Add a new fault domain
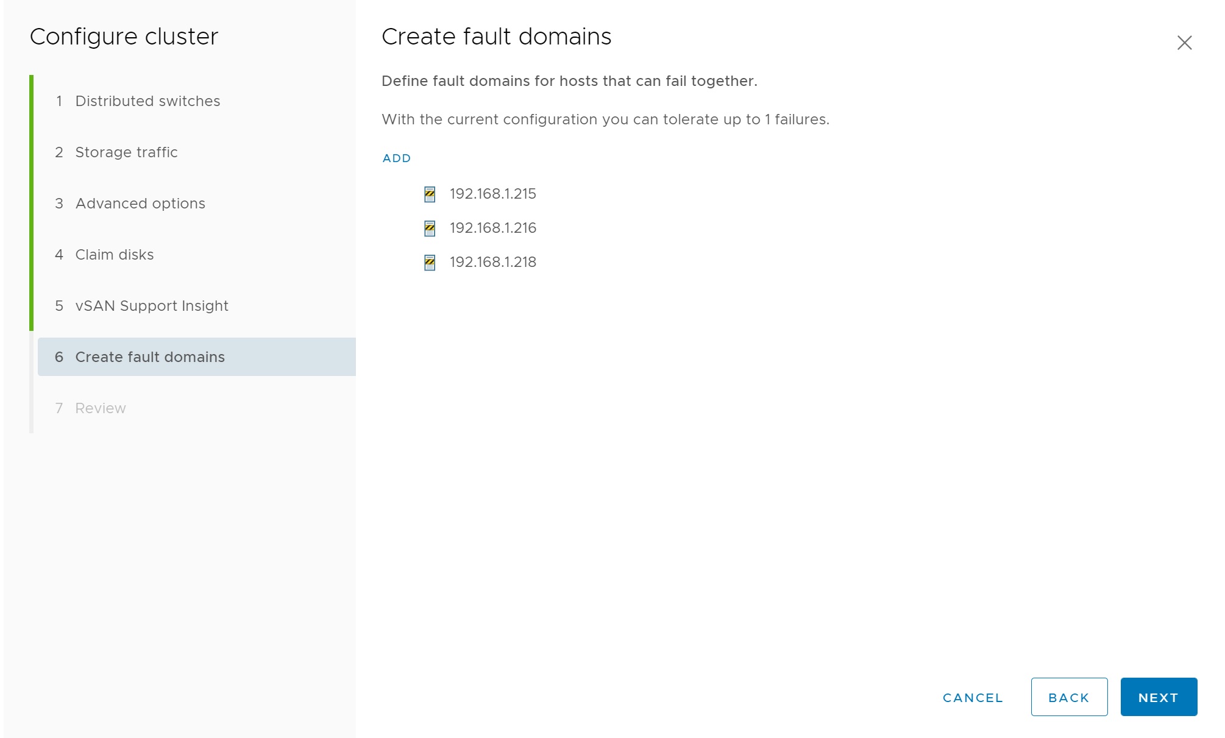 (x=396, y=158)
